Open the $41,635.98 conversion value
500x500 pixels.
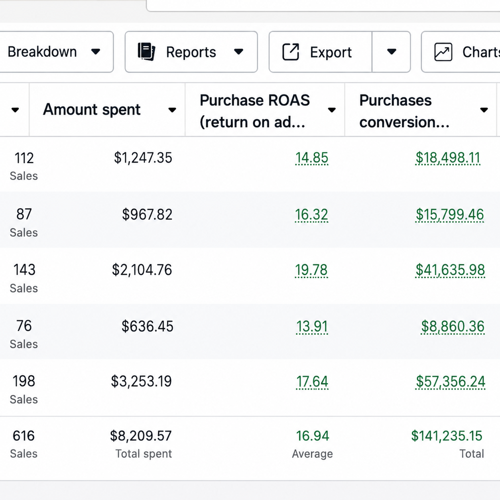(x=450, y=270)
